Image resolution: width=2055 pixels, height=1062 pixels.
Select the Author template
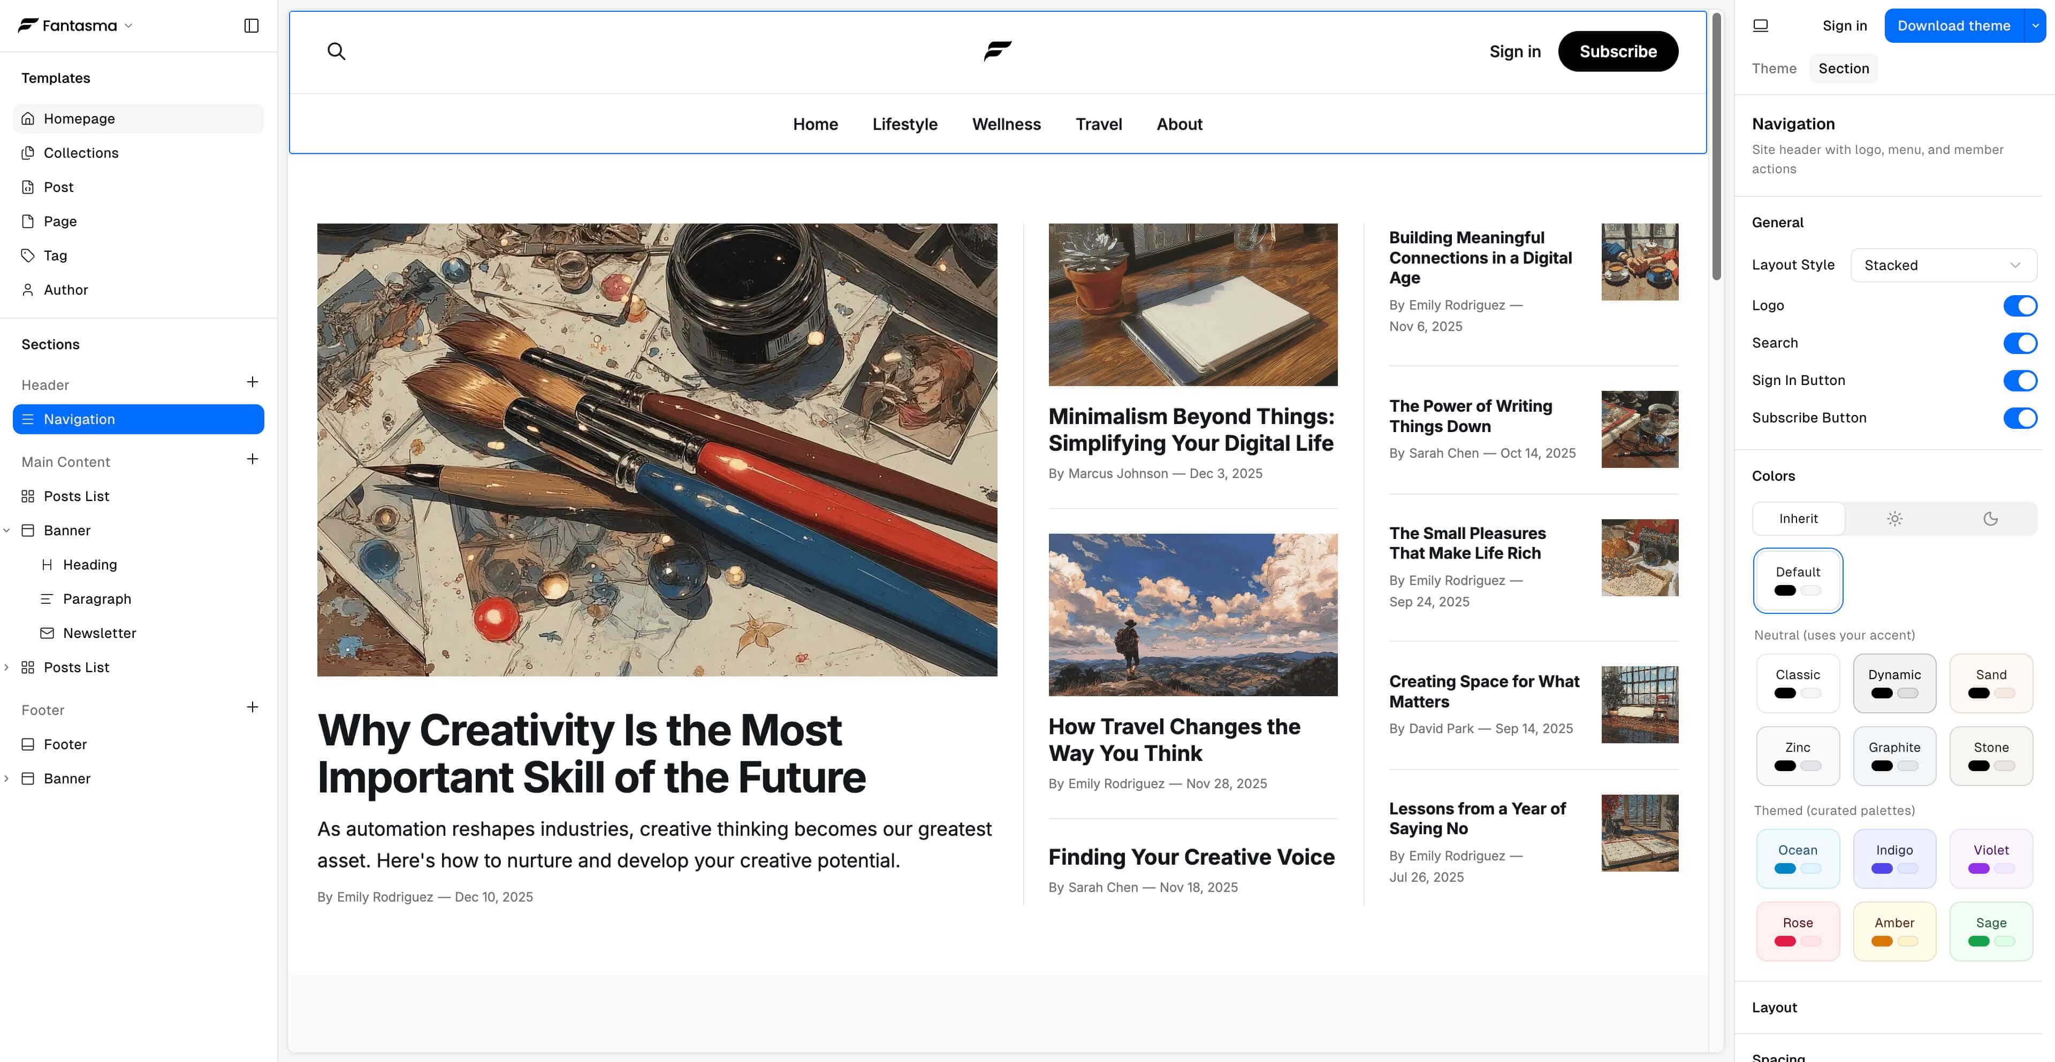[65, 289]
